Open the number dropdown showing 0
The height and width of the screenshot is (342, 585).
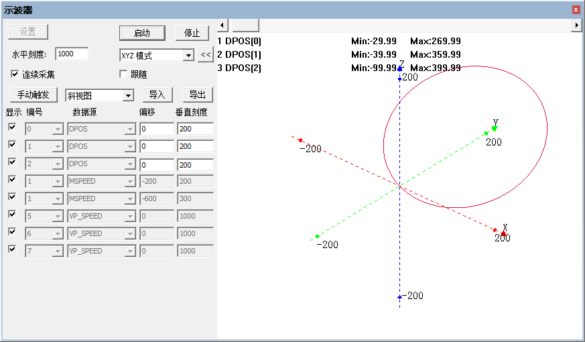[58, 129]
